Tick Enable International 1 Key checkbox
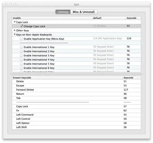Image resolution: width=153 pixels, height=143 pixels. tap(21, 47)
